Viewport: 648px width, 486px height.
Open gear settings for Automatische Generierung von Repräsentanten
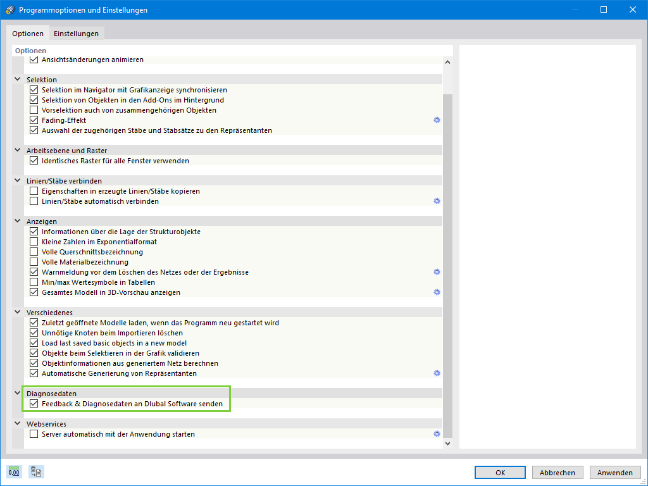tap(437, 373)
